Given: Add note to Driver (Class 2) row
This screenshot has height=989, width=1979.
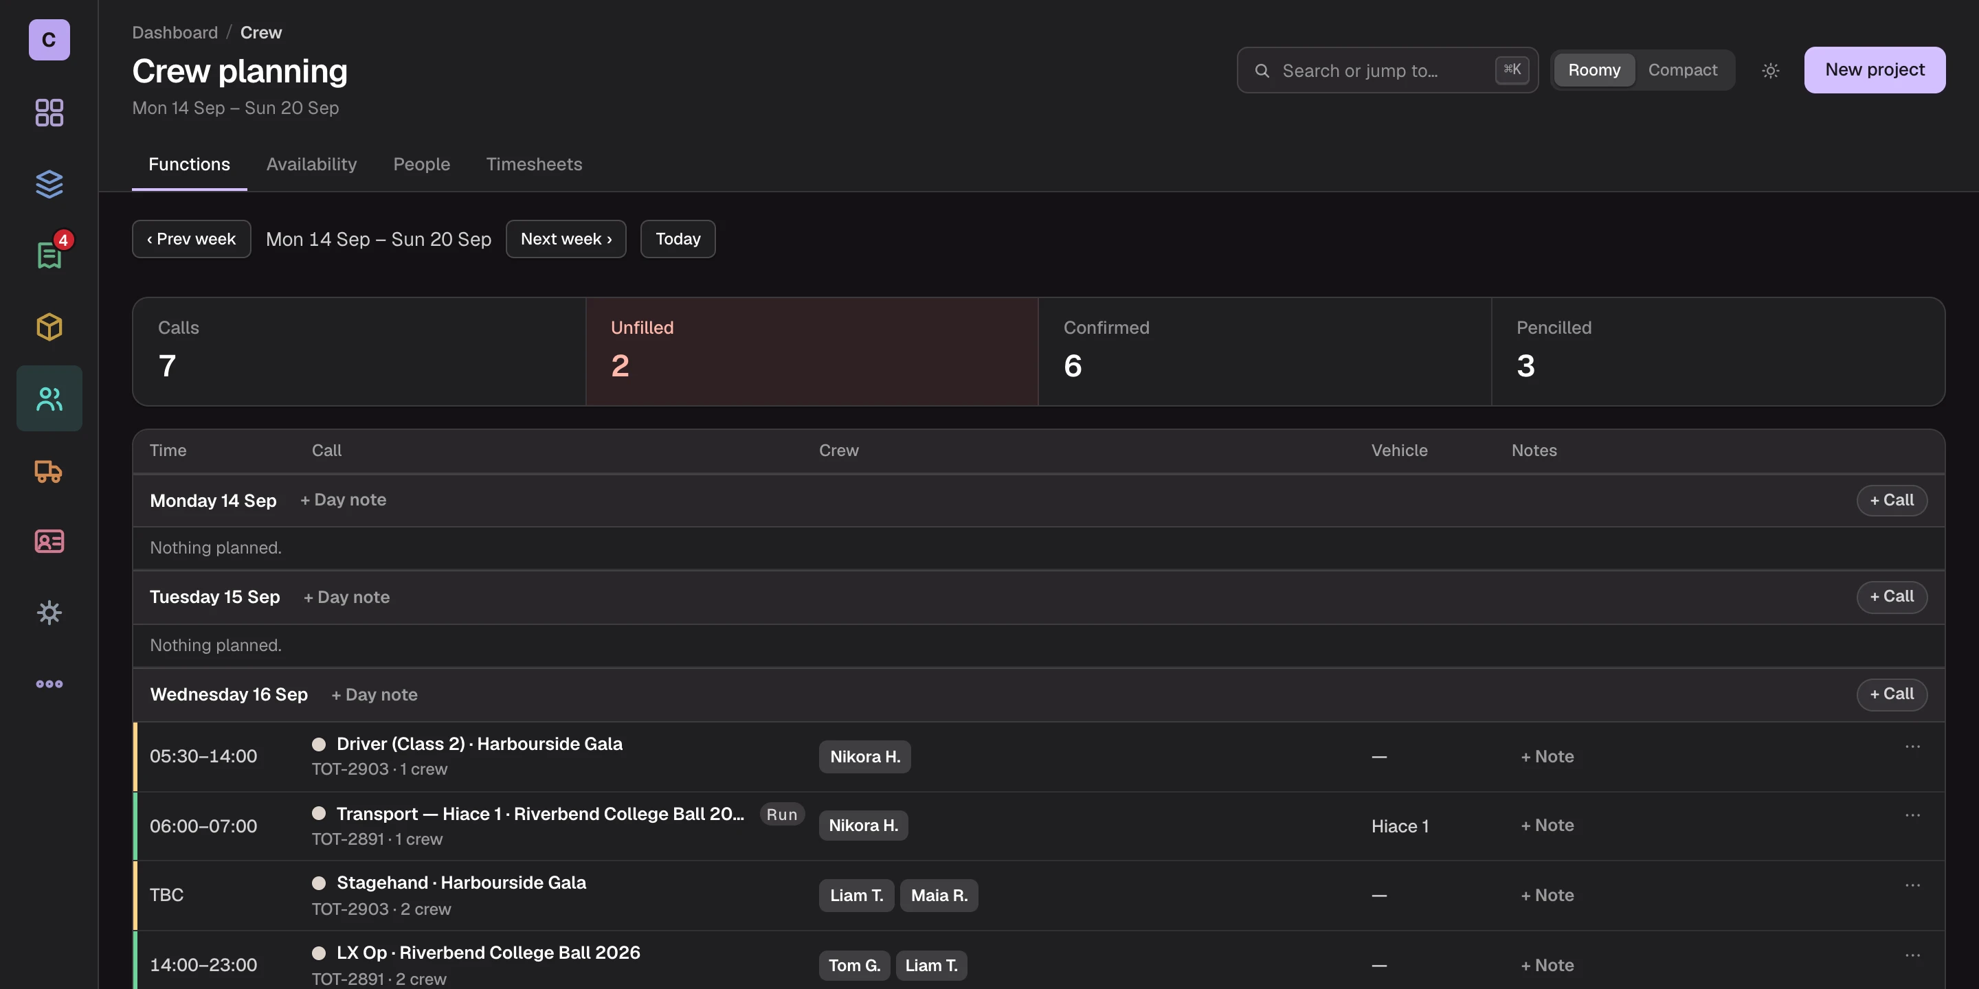Looking at the screenshot, I should 1547,756.
